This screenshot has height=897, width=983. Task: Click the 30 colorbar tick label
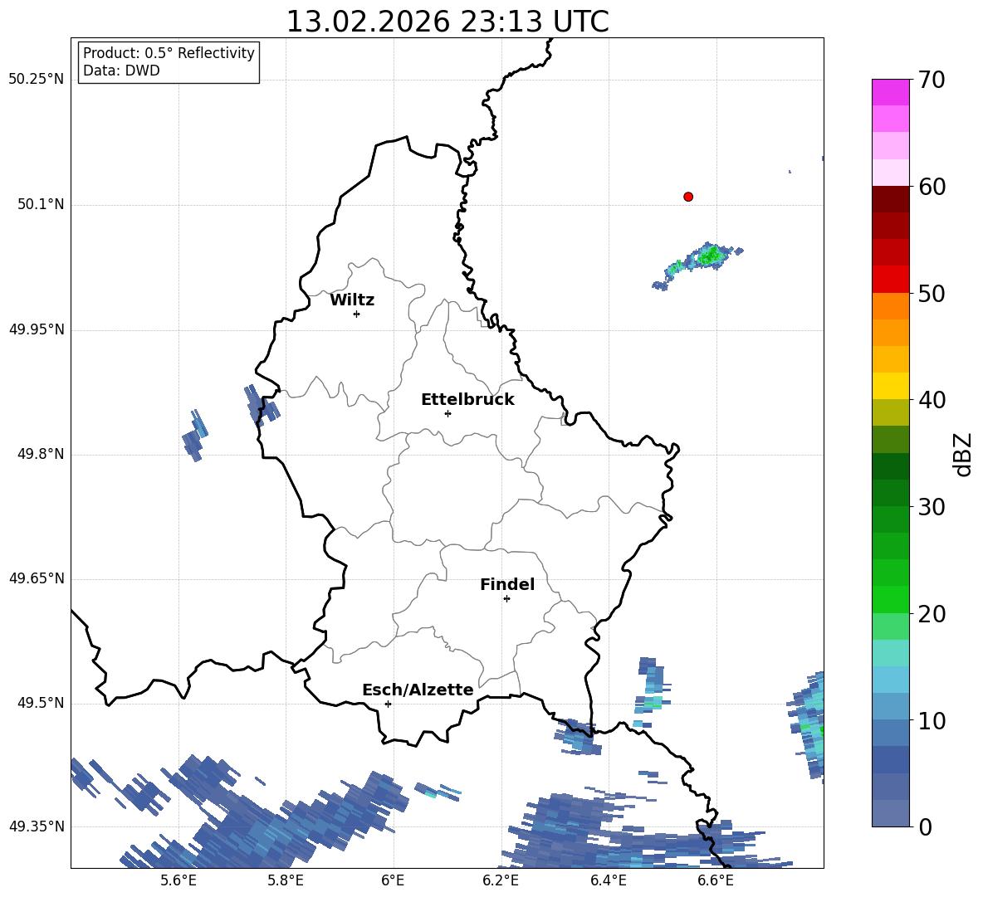pos(932,507)
